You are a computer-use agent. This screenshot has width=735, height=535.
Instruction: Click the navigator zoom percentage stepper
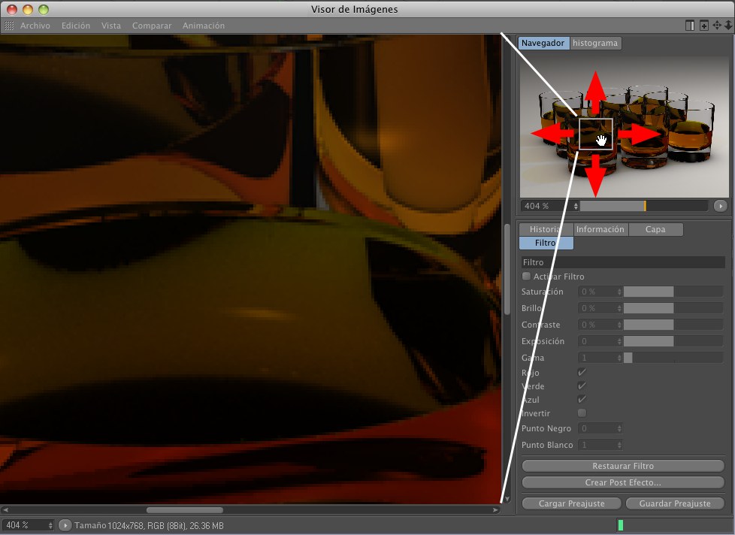pos(576,206)
